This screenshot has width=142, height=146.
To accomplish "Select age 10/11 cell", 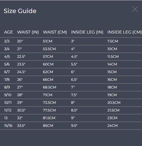I will pyautogui.click(x=8, y=103).
